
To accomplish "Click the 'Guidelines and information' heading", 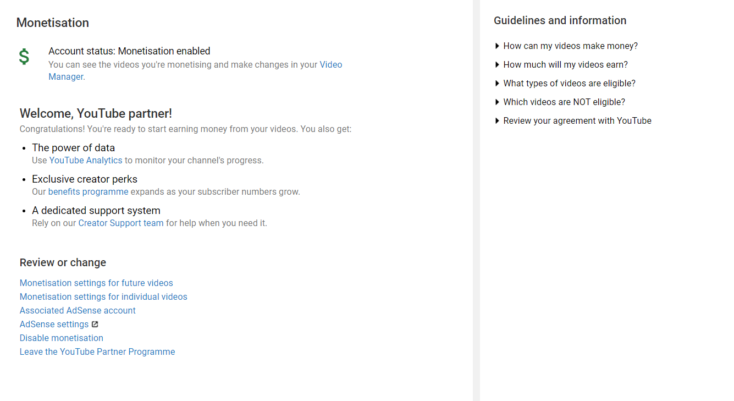I will point(560,21).
